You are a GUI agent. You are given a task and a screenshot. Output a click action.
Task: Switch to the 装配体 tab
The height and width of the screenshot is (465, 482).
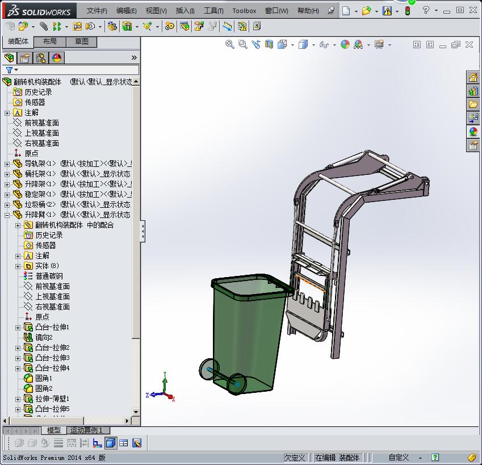pos(18,41)
